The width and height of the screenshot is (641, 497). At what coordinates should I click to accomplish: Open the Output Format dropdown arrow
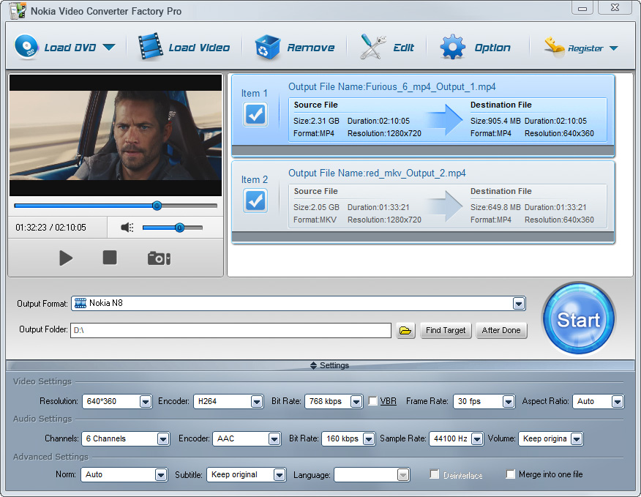coord(519,304)
